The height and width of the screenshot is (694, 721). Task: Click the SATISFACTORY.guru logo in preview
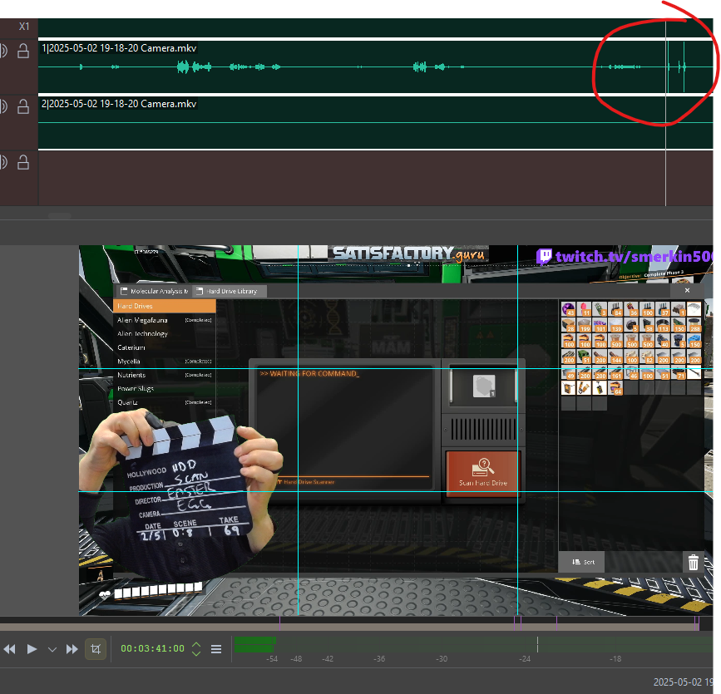coord(409,253)
